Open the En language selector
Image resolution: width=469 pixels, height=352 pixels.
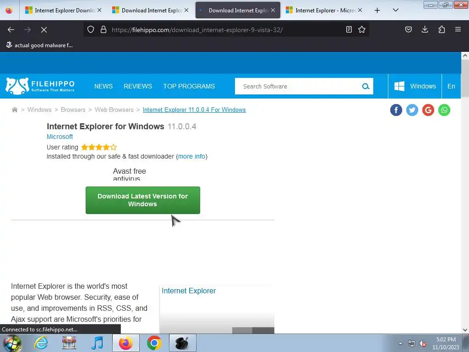(451, 86)
